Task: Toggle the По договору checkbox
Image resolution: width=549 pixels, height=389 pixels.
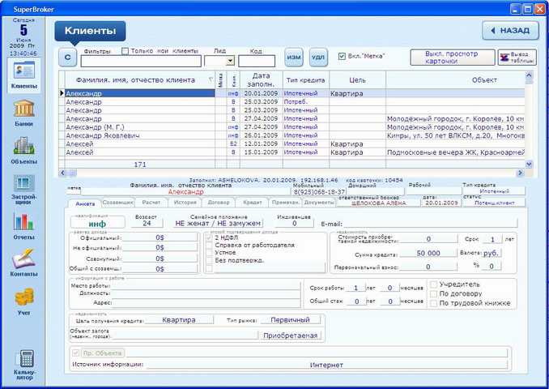Action: [x=433, y=293]
